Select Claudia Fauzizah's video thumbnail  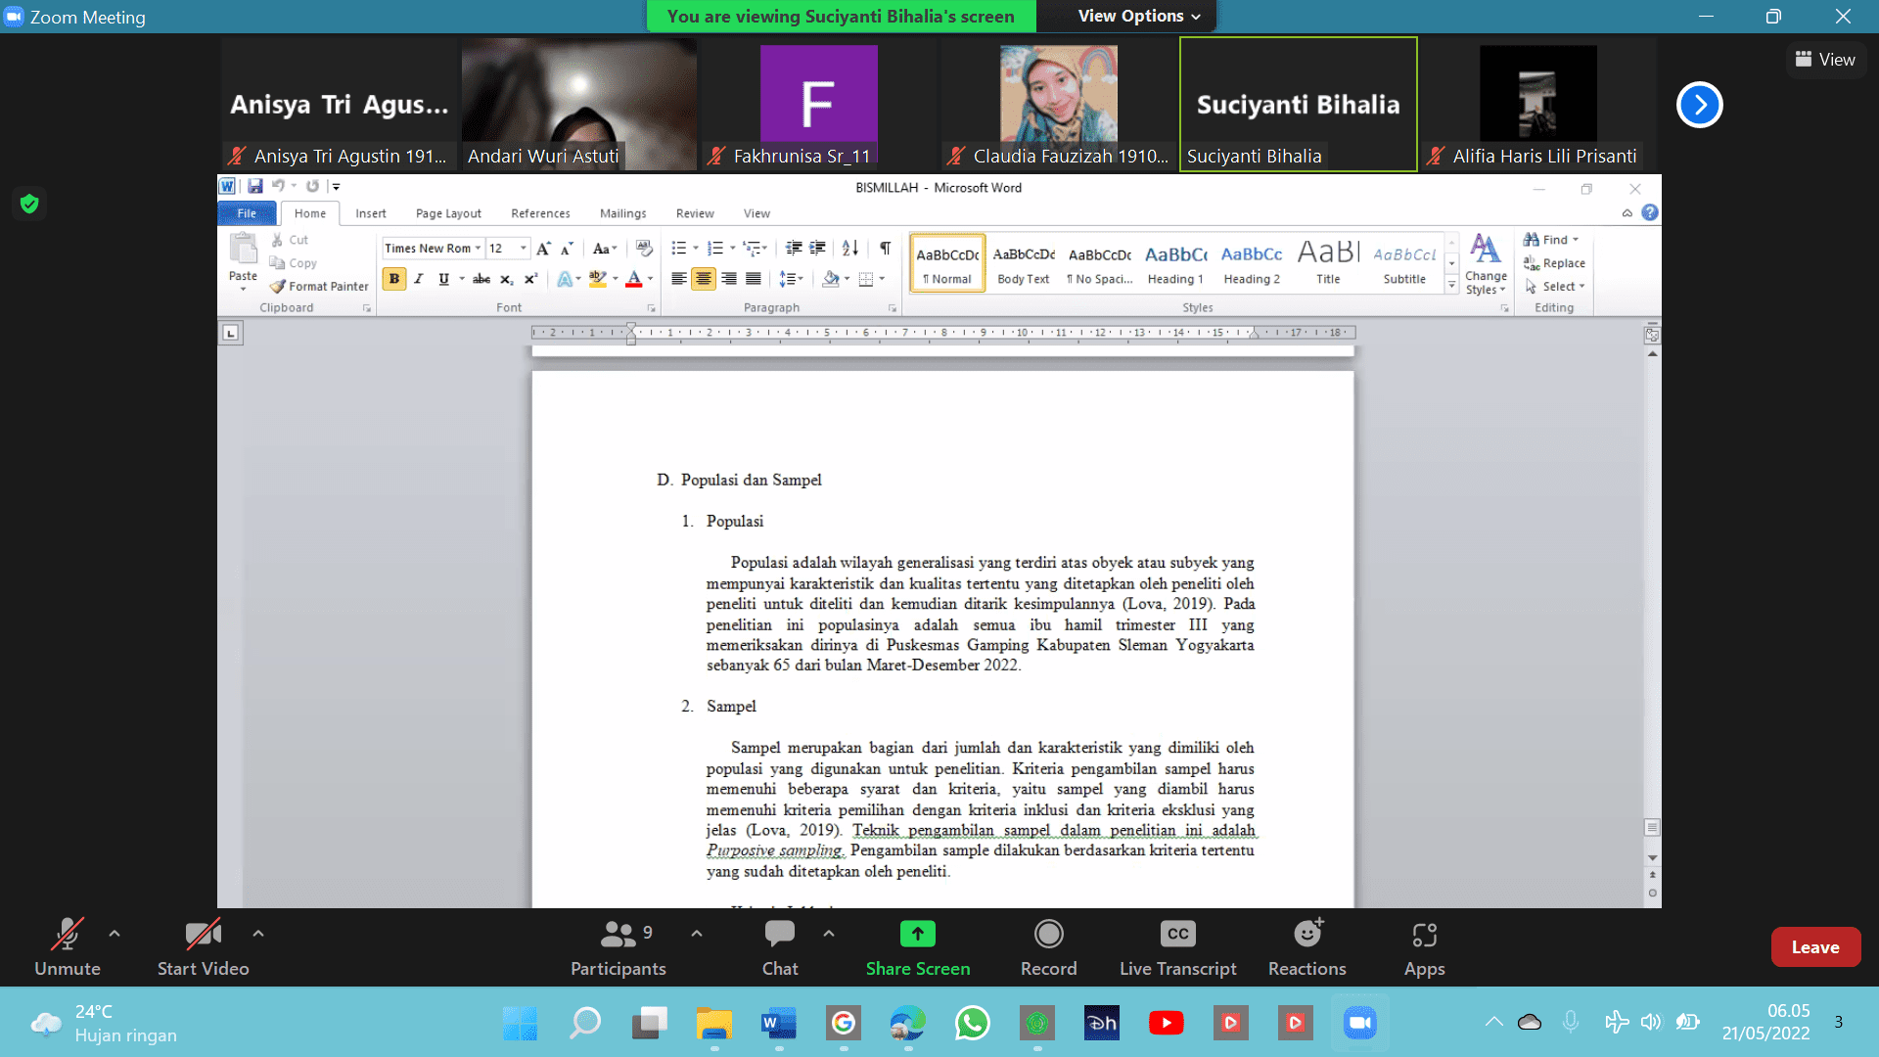(x=1058, y=104)
